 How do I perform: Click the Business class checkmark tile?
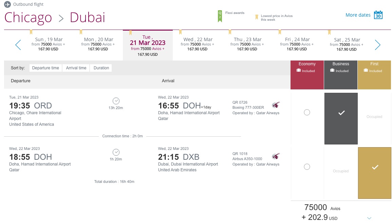click(341, 118)
